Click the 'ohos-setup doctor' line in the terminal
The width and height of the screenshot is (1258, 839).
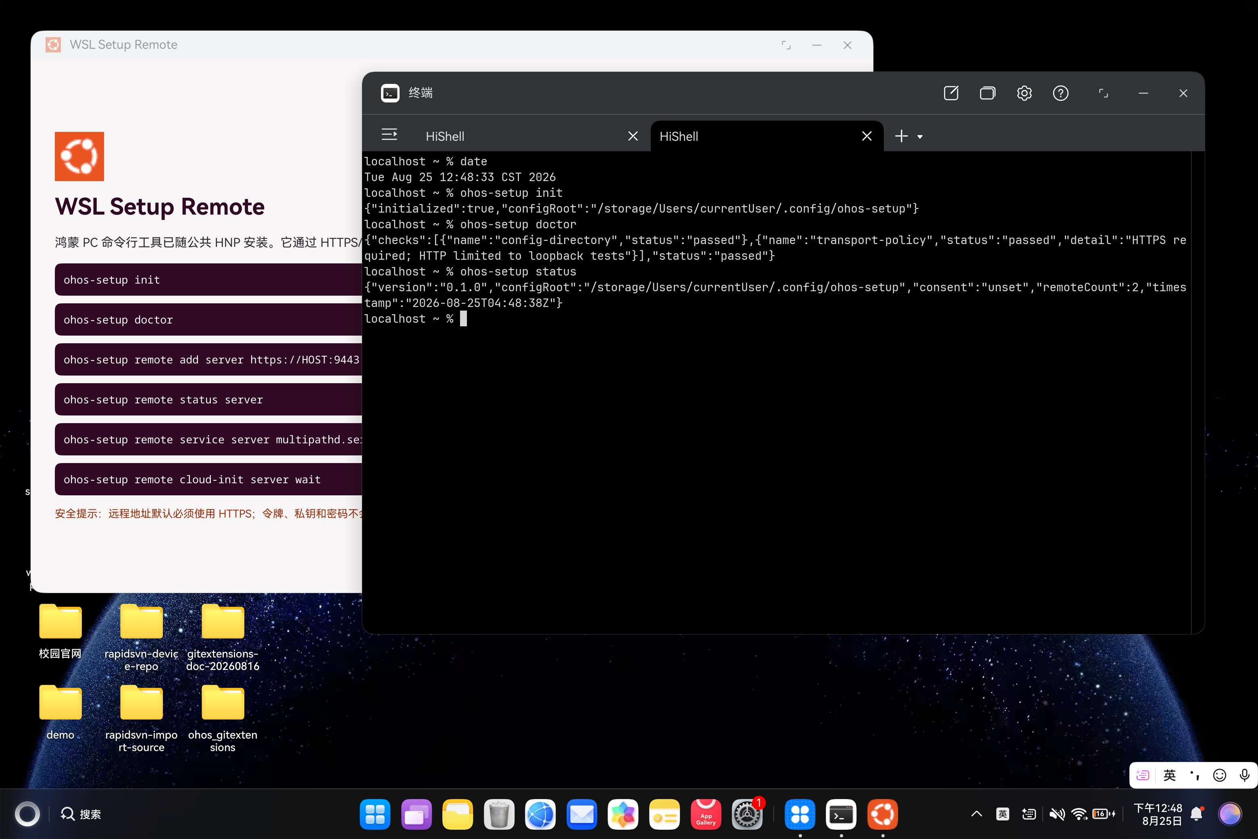(x=470, y=224)
